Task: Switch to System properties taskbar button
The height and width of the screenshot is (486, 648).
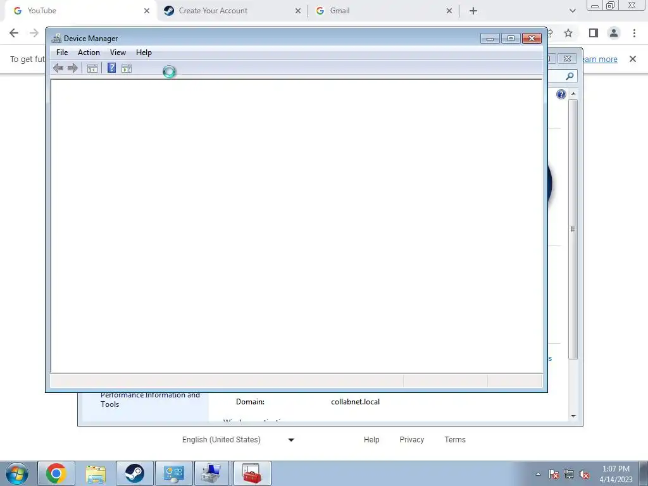Action: point(211,473)
